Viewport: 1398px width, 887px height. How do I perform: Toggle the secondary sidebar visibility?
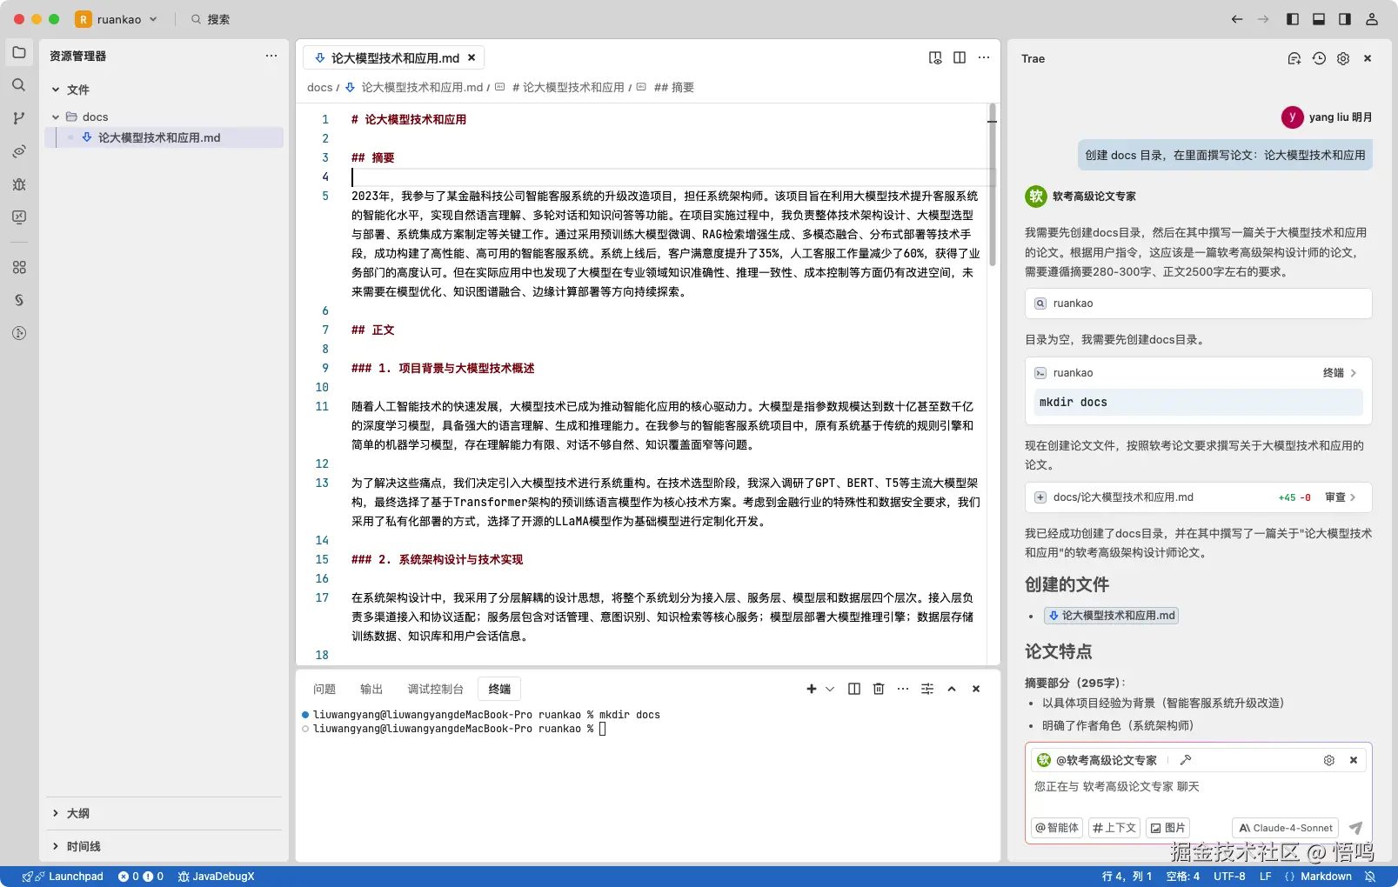(1345, 19)
